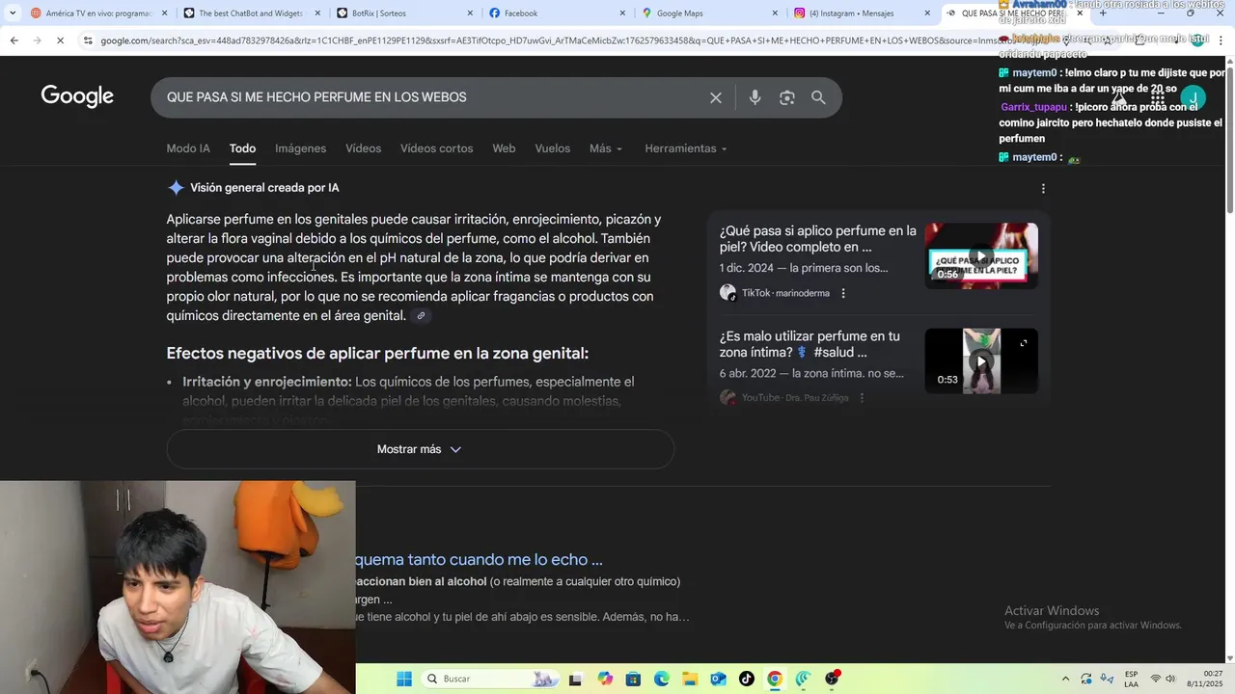Switch to Vídeos results tab
The height and width of the screenshot is (694, 1235).
tap(364, 148)
